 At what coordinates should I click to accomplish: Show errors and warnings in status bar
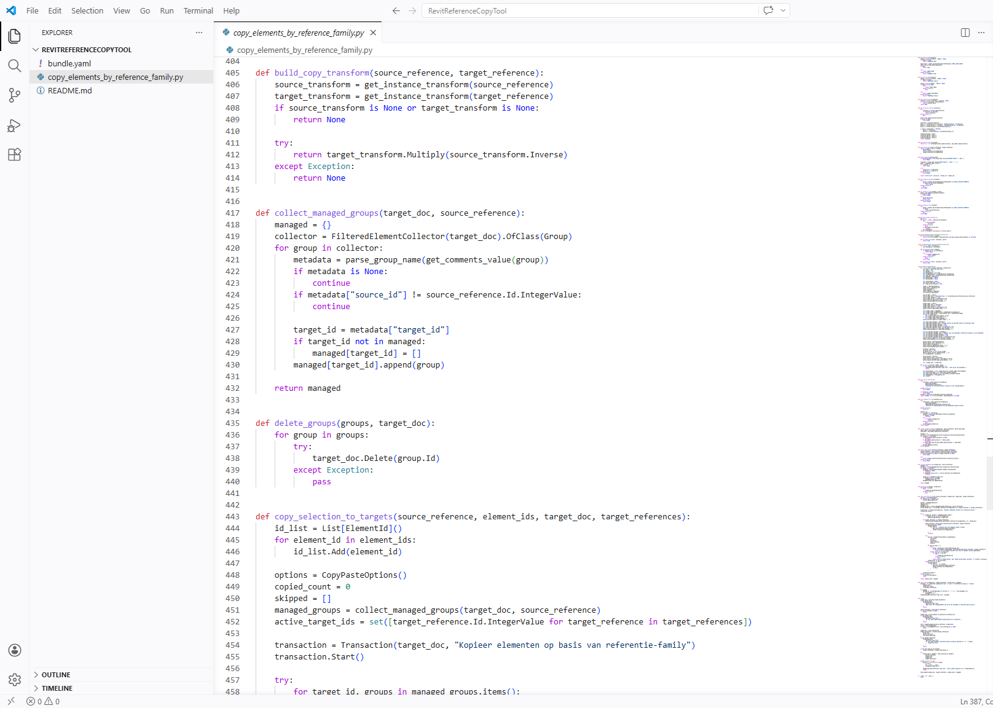point(43,701)
